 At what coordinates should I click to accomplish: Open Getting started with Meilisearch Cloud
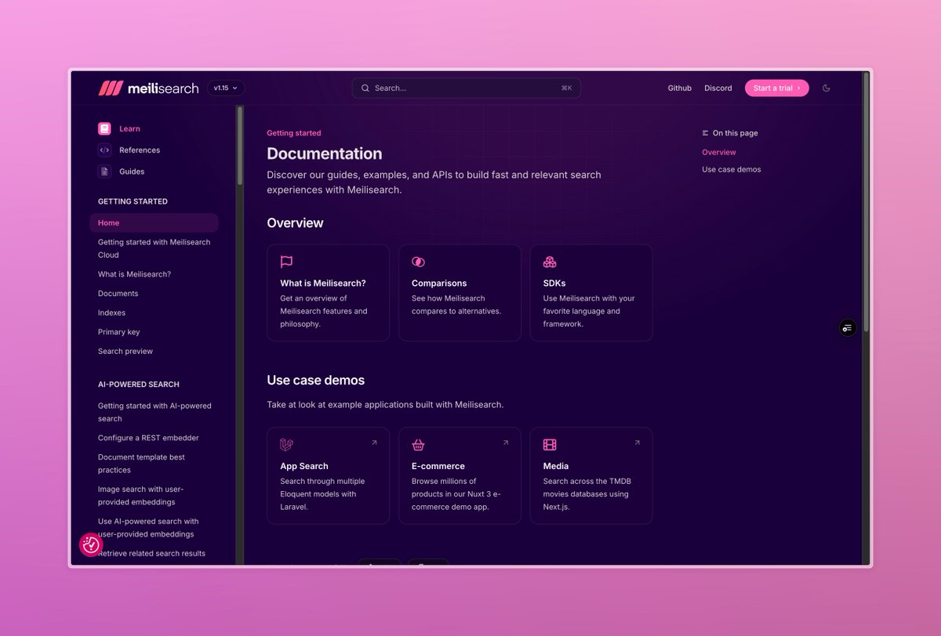(x=154, y=248)
